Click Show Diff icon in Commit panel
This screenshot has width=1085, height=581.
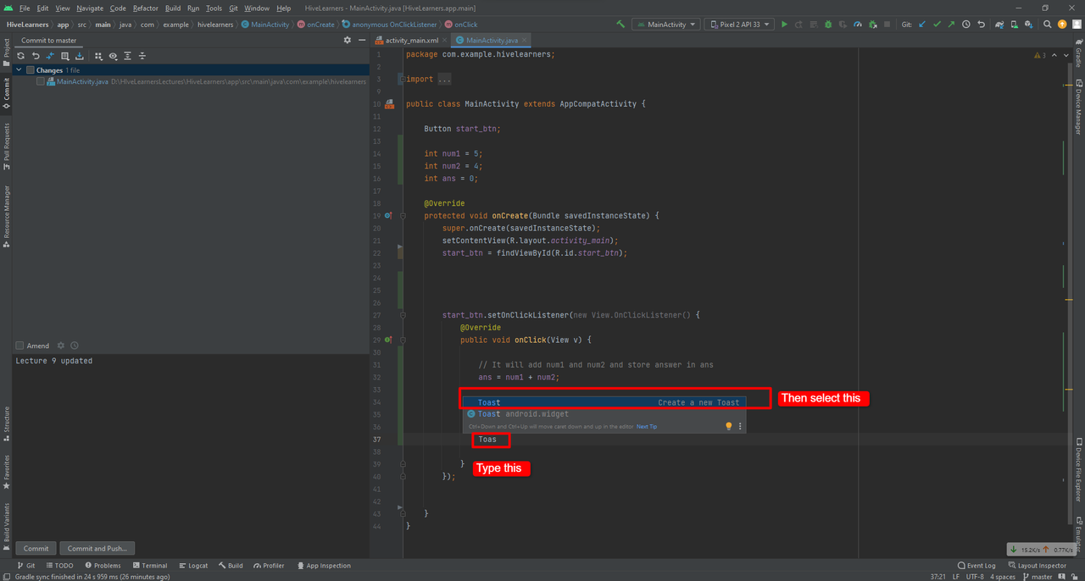point(50,56)
